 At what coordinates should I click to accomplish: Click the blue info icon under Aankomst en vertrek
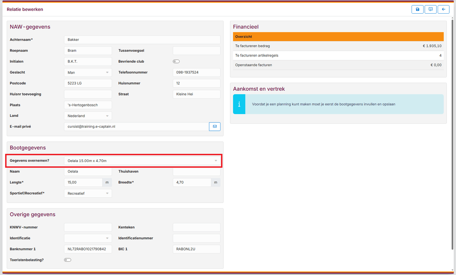(x=239, y=104)
